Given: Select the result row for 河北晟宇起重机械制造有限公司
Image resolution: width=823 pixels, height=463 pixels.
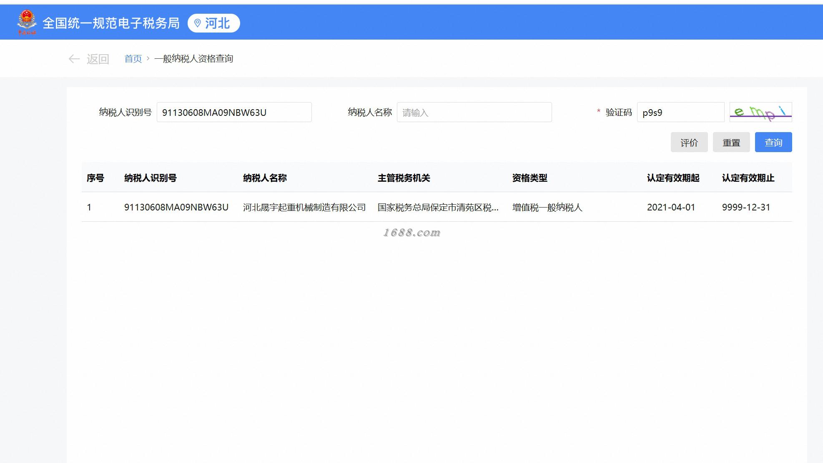Looking at the screenshot, I should click(x=304, y=207).
